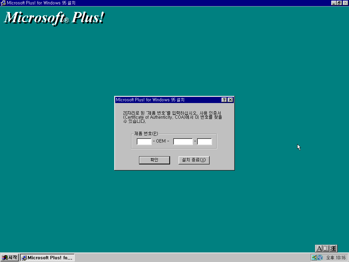Close the product number dialog
The image size is (349, 262).
click(x=230, y=100)
